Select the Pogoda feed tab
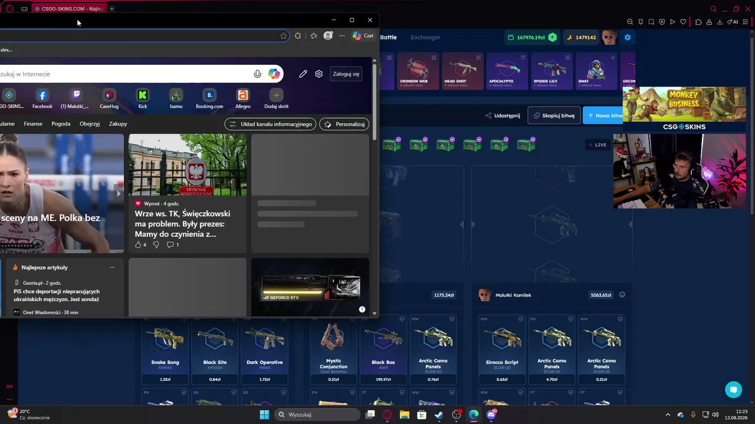The image size is (755, 424). point(61,124)
